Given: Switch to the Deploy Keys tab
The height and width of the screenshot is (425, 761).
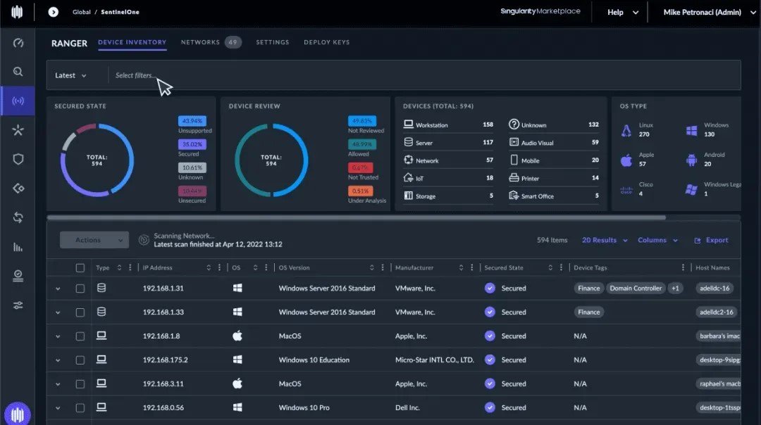Looking at the screenshot, I should click(327, 42).
